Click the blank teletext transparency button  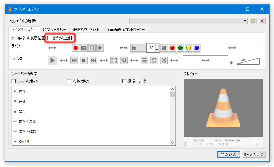pyautogui.click(x=142, y=48)
